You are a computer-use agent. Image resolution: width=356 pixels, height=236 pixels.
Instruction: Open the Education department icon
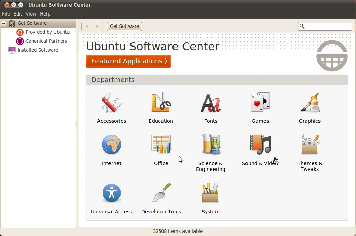pyautogui.click(x=161, y=102)
